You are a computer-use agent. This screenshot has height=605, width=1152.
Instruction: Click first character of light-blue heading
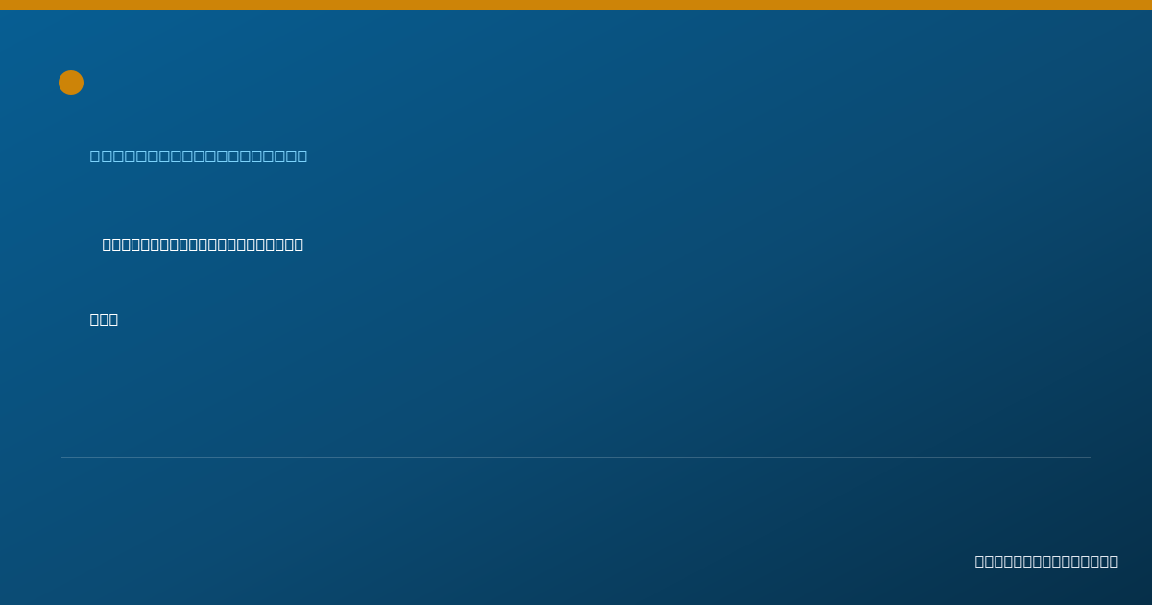95,156
